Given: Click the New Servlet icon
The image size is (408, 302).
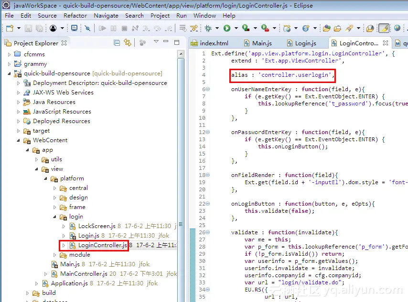Looking at the screenshot, I should click(x=306, y=28).
